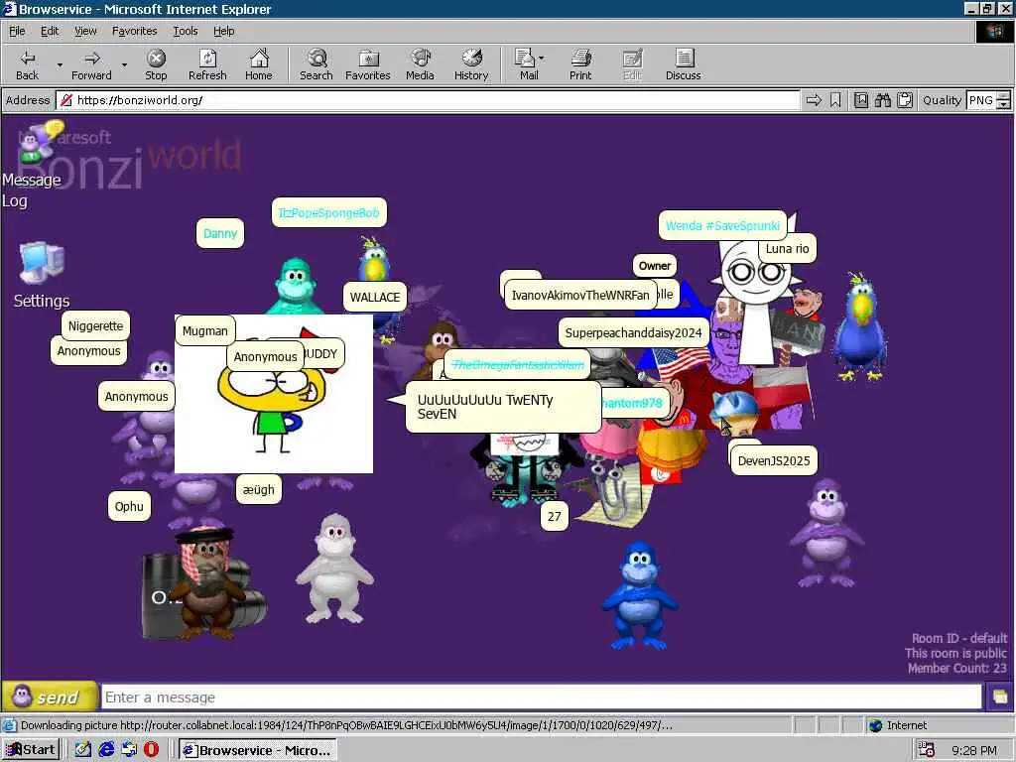Image resolution: width=1016 pixels, height=762 pixels.
Task: Click the DevenJS2025 name tag
Action: tap(774, 460)
